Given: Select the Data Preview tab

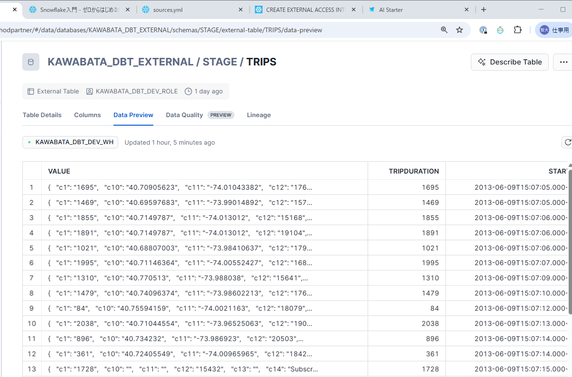Looking at the screenshot, I should 133,115.
